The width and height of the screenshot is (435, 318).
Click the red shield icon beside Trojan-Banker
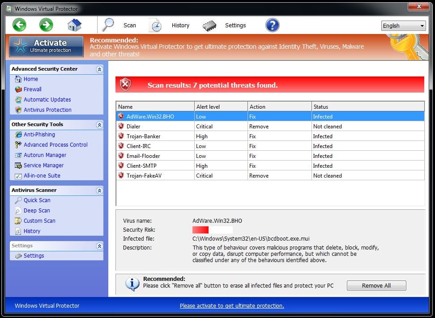[x=121, y=136]
